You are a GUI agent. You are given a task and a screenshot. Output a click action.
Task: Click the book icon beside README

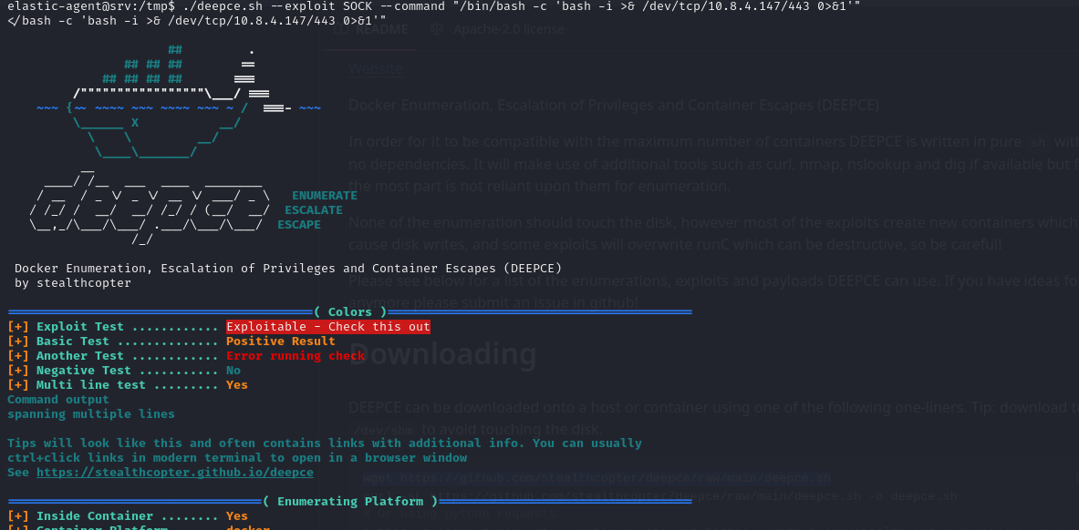coord(338,29)
